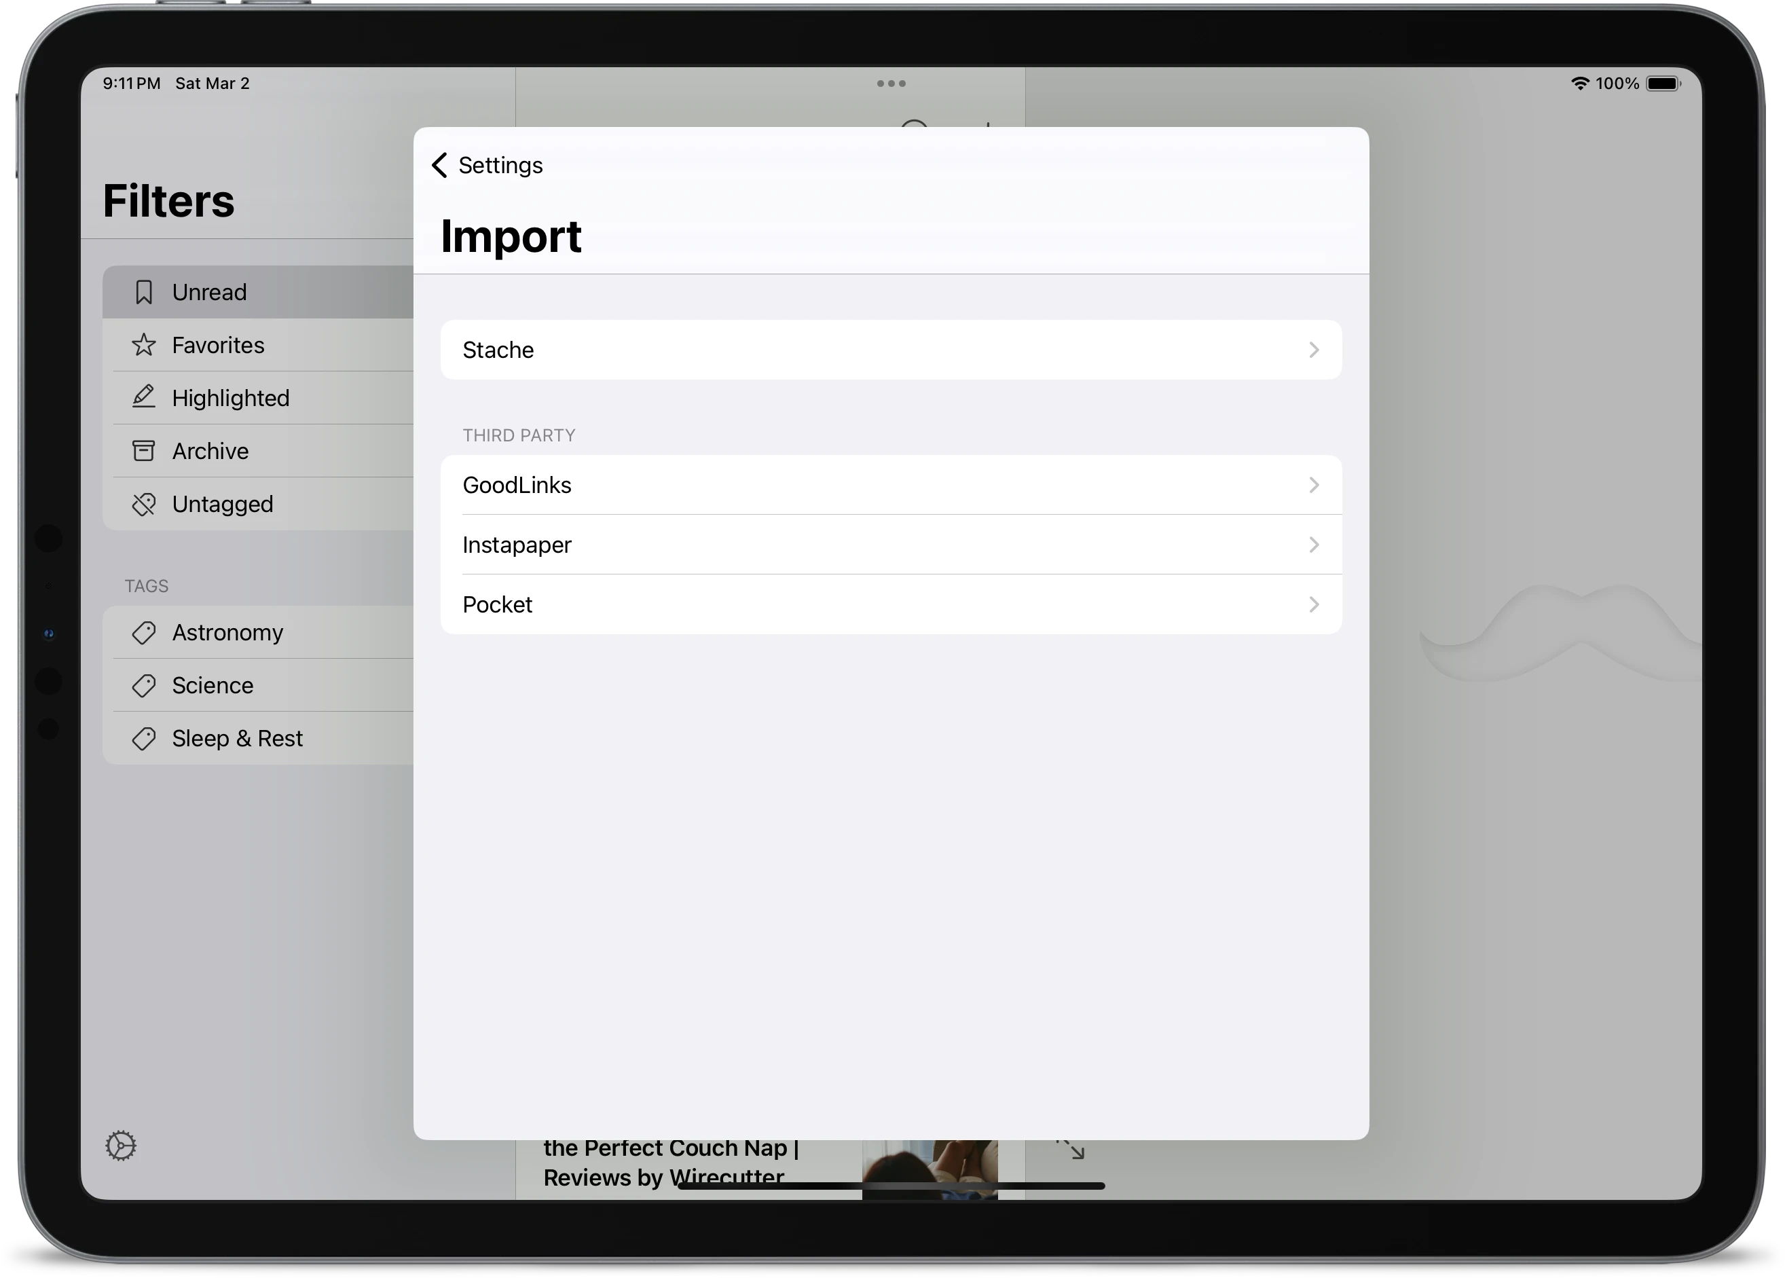Click the back chevron beside Settings
Viewport: 1785px width, 1278px height.
click(439, 165)
